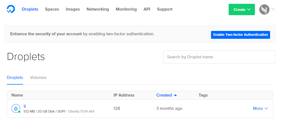Switch to the Volumes tab
This screenshot has width=295, height=125.
coord(38,78)
